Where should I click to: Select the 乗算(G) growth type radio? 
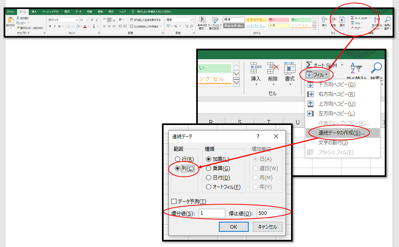pos(208,168)
